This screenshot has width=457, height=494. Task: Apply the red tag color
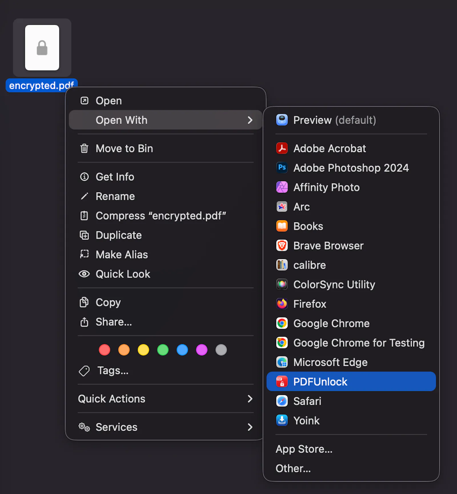click(x=105, y=350)
